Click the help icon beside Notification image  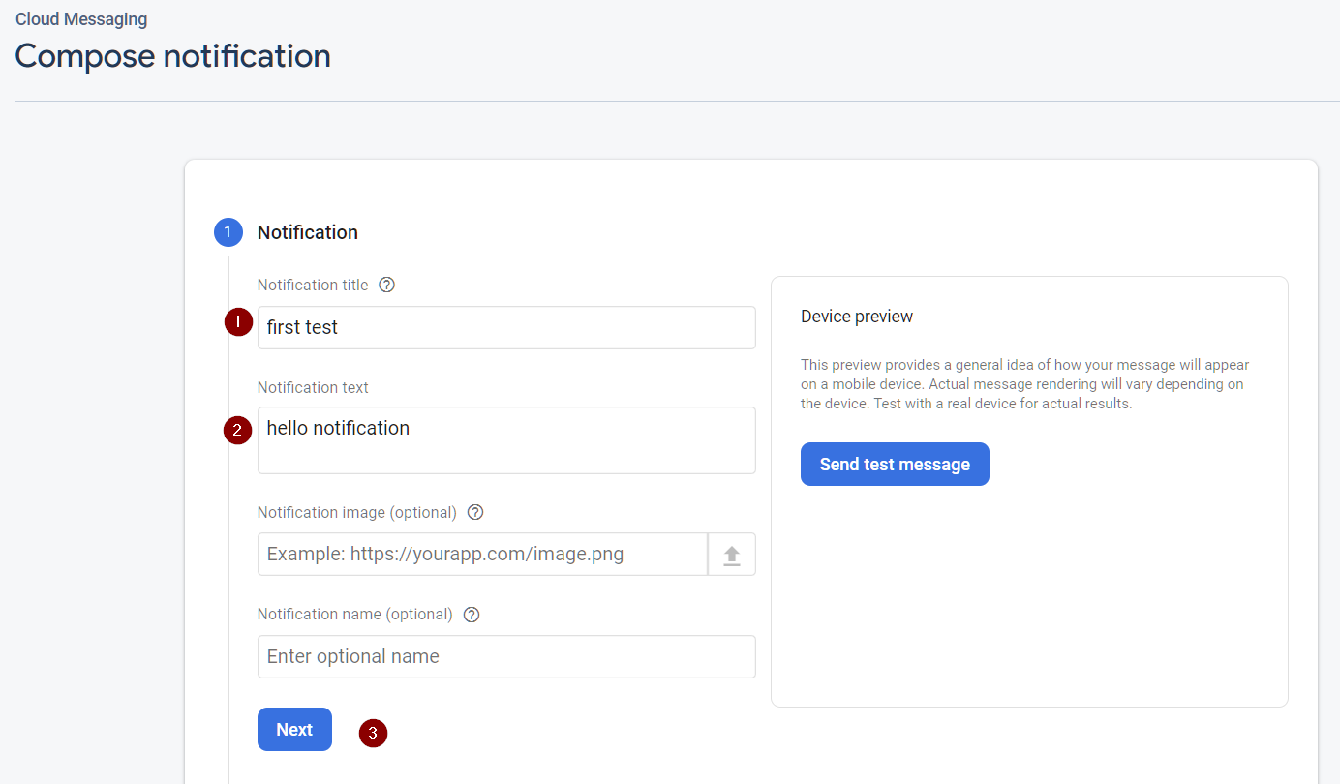point(474,512)
